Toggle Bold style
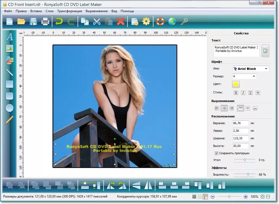 [236, 93]
